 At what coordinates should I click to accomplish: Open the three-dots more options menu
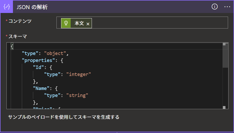click(227, 7)
